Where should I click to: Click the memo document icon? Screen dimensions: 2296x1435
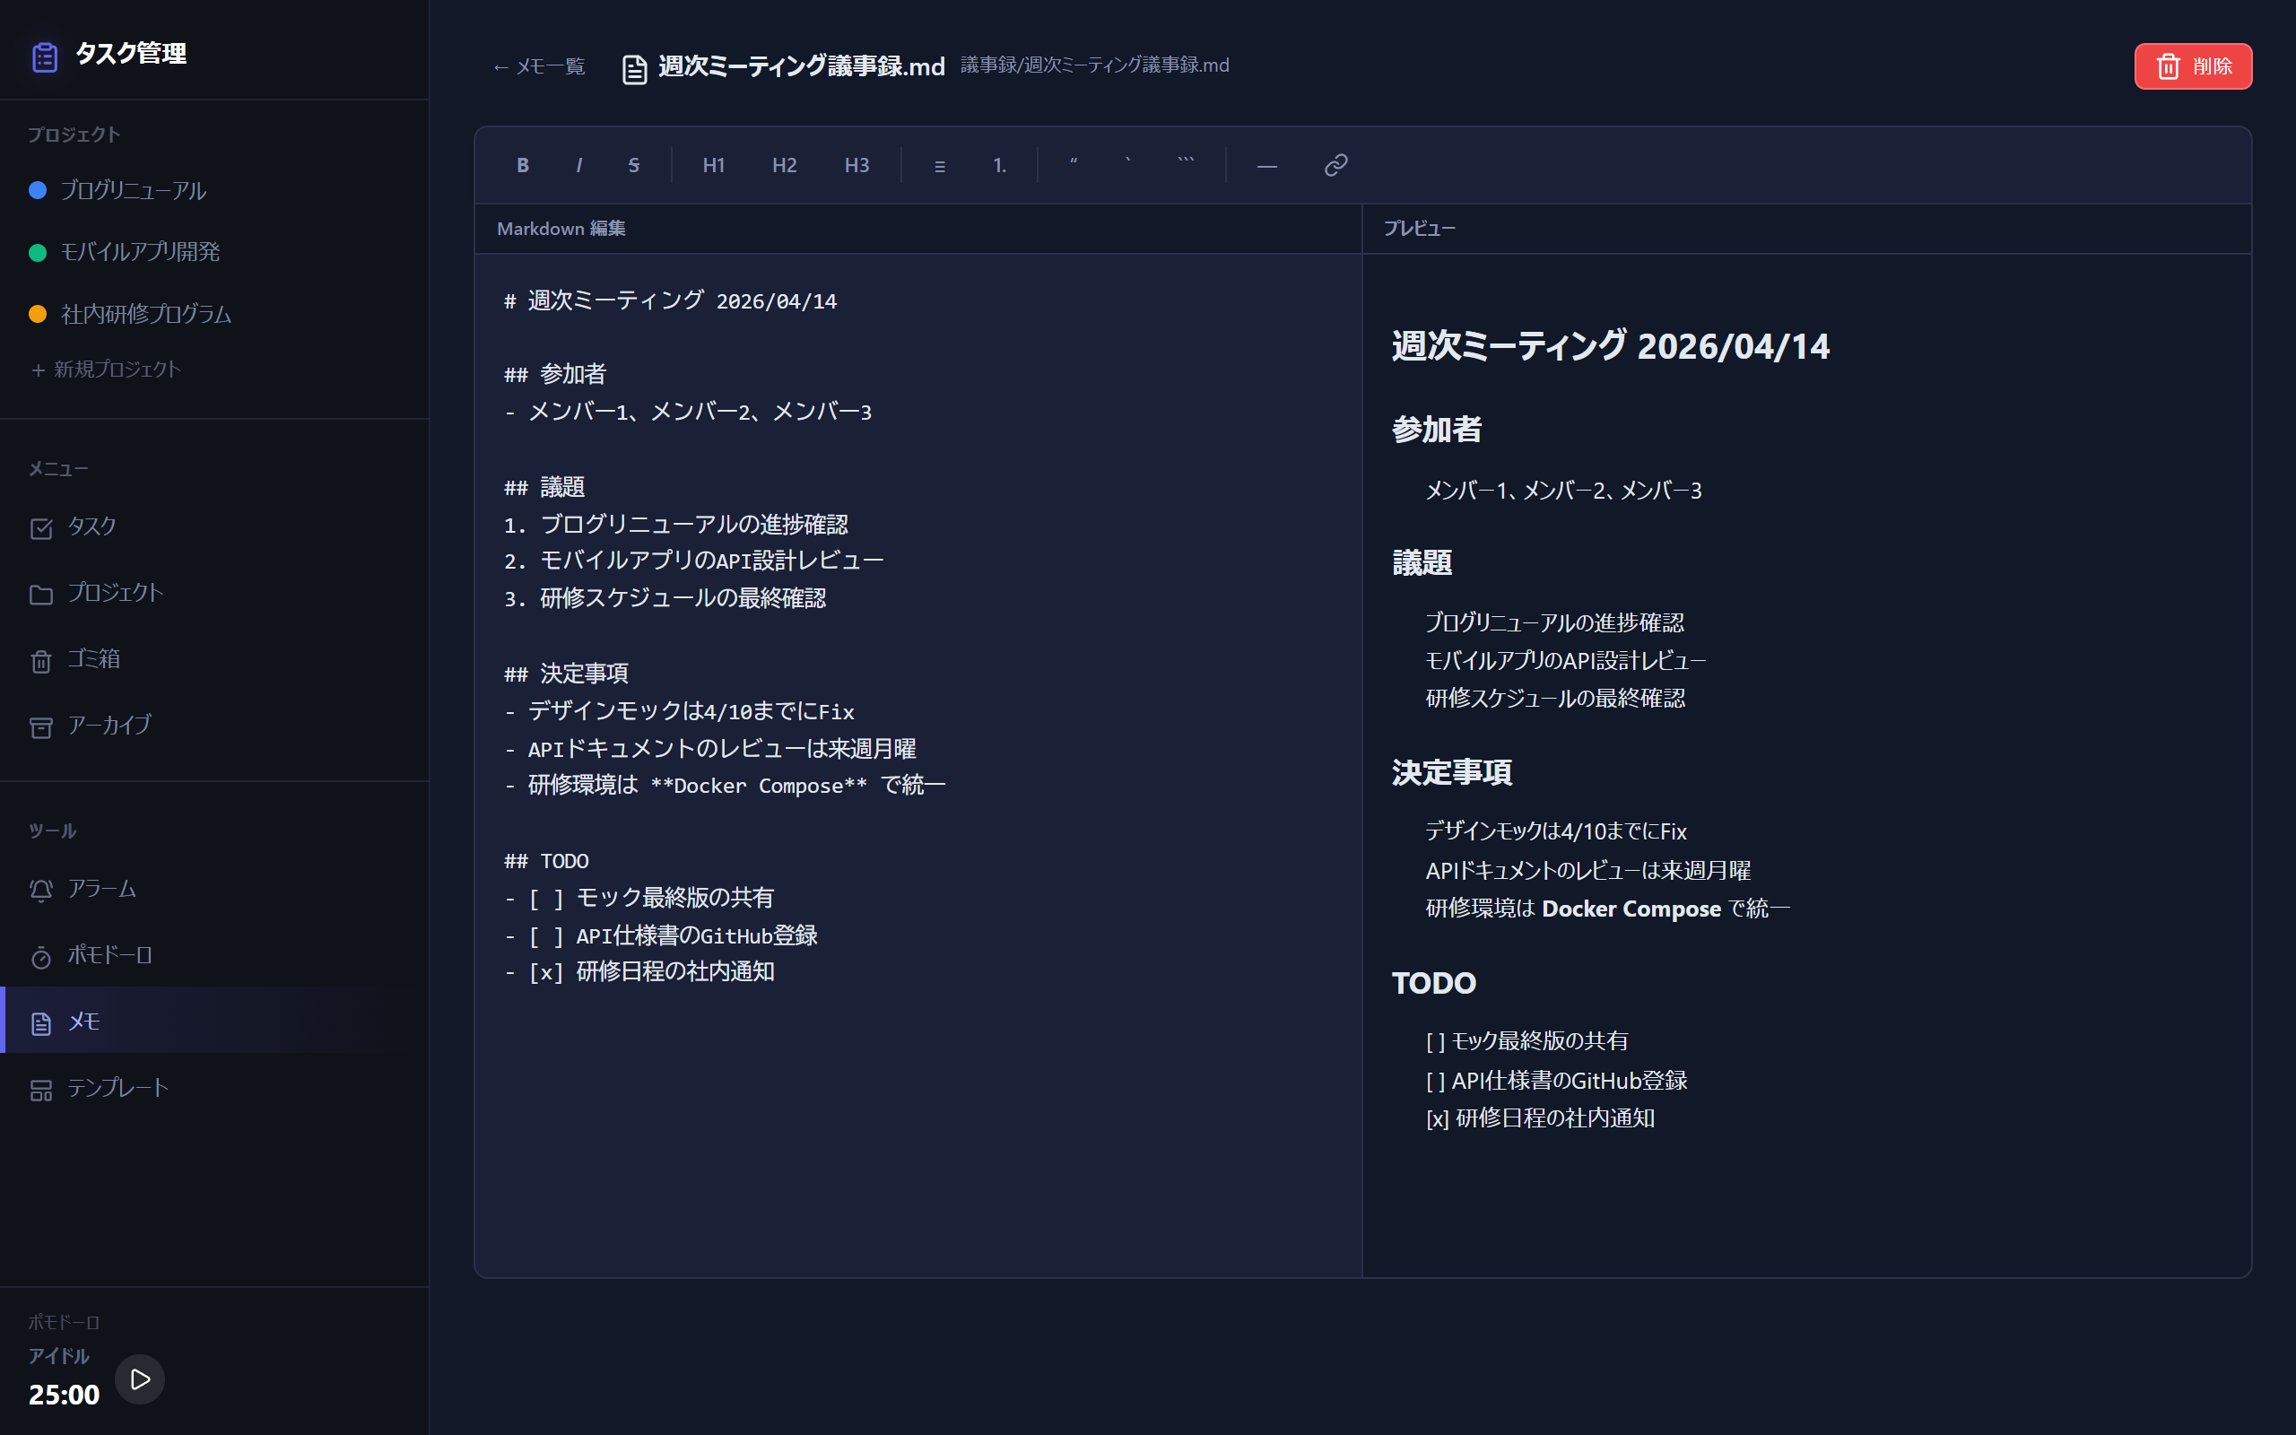tap(40, 1024)
